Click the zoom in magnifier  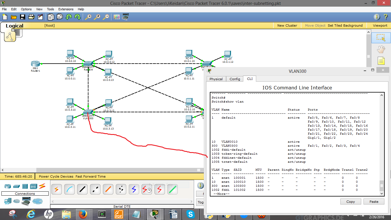click(x=88, y=17)
